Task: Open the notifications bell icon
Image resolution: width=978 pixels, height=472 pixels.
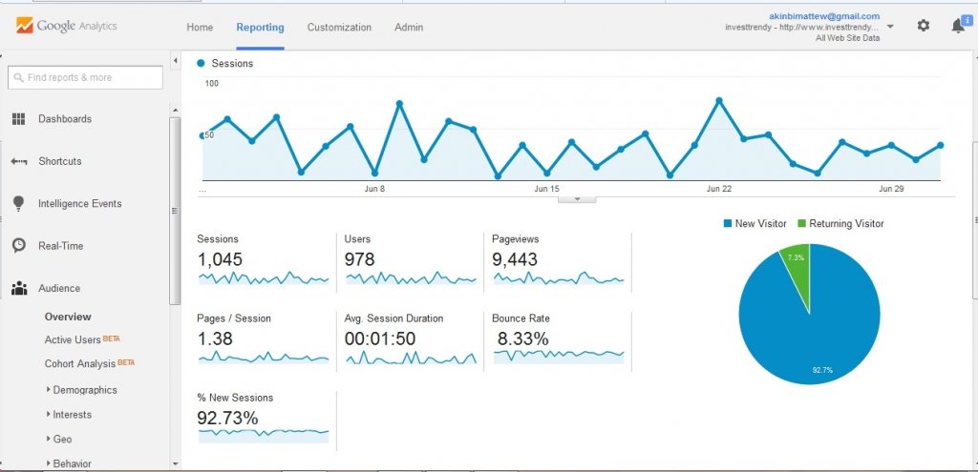Action: (957, 26)
